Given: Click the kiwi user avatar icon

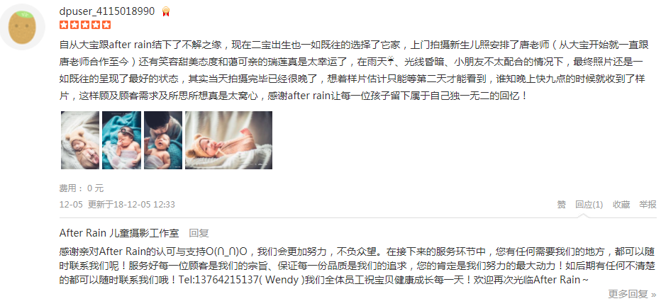Looking at the screenshot, I should [23, 27].
